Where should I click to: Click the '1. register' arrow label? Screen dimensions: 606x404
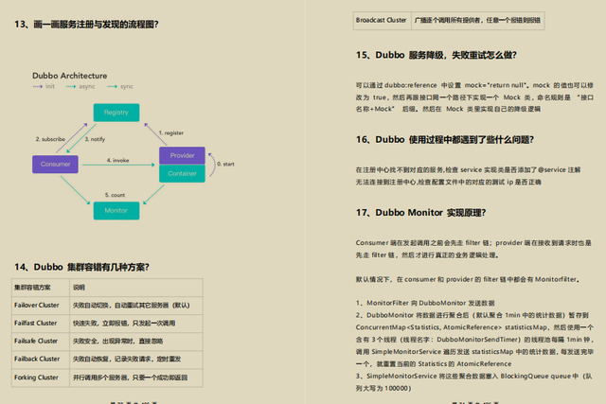pos(171,132)
